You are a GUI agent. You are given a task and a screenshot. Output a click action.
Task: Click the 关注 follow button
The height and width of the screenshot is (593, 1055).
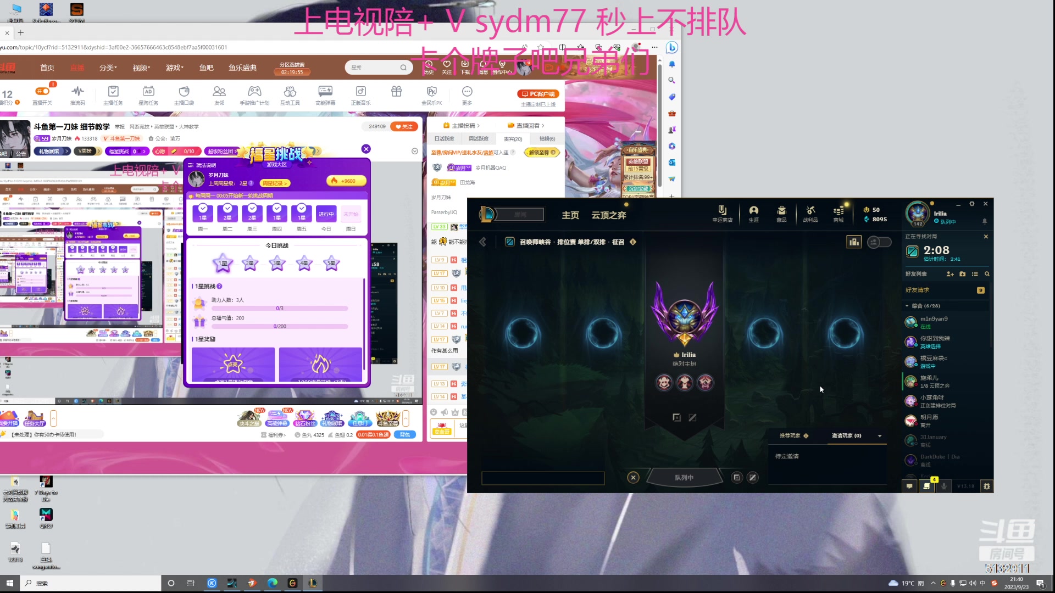404,127
